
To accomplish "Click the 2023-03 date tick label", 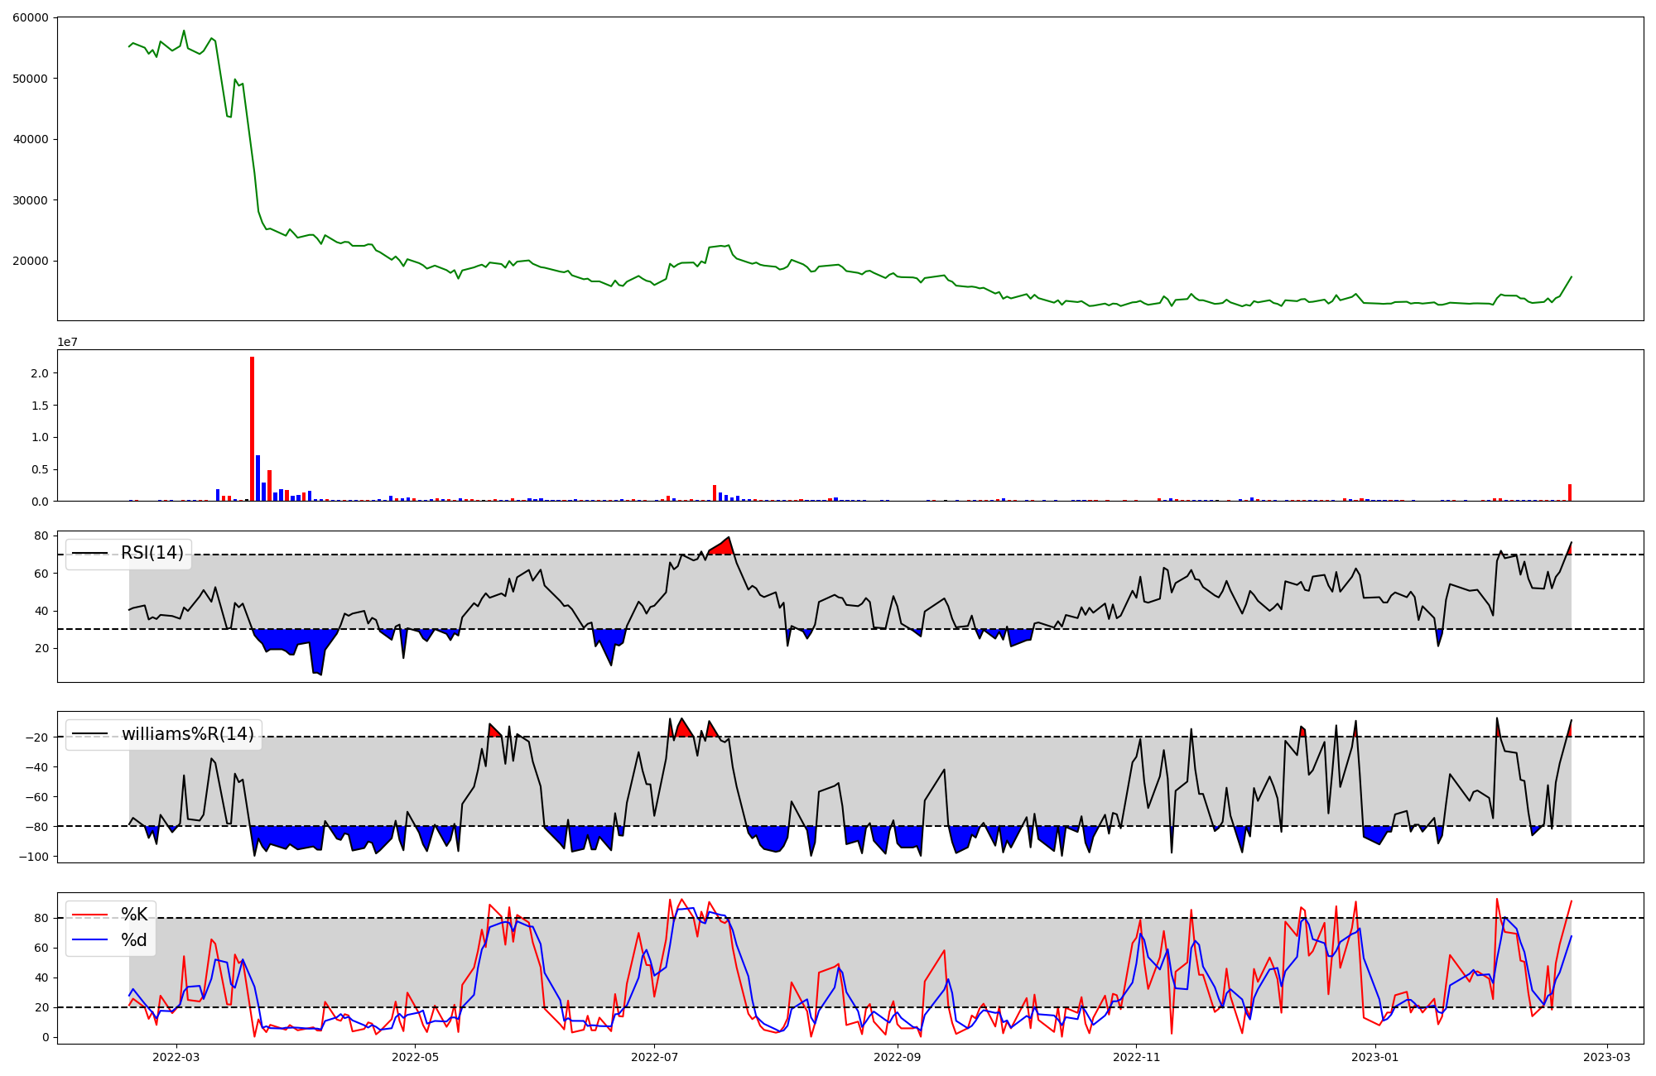I will point(1607,1057).
